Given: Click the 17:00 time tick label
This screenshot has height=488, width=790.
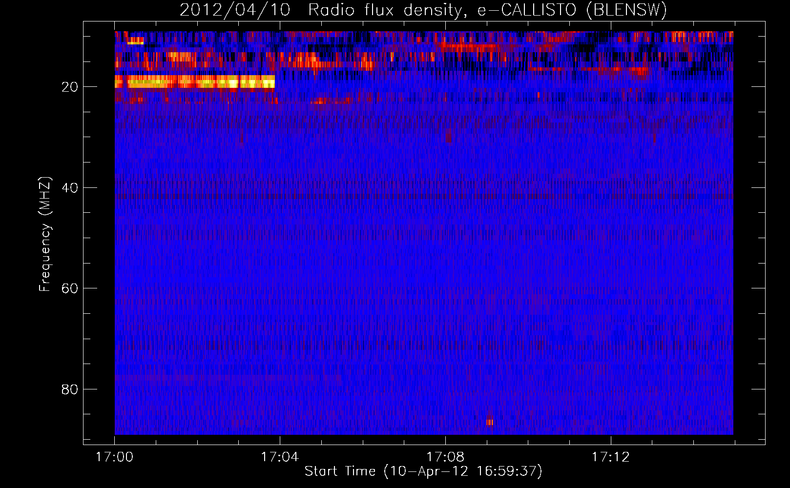Looking at the screenshot, I should tap(114, 457).
